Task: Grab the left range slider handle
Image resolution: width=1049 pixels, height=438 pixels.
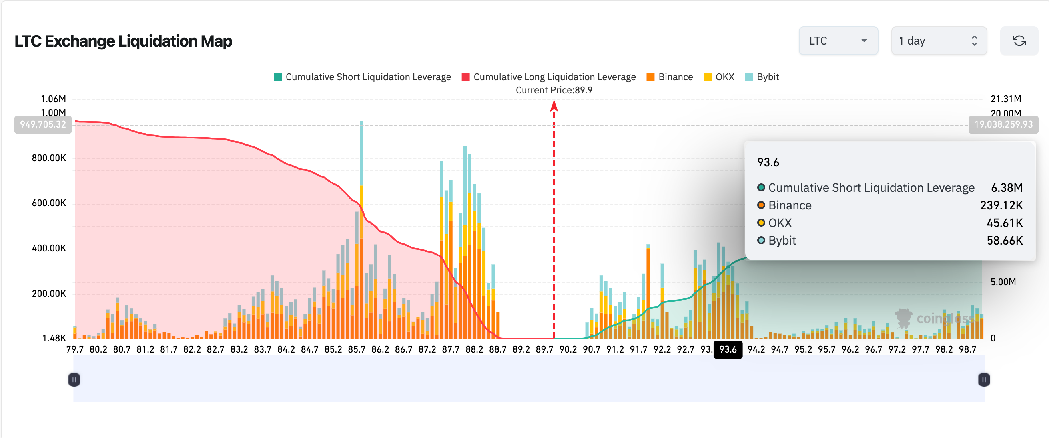Action: tap(74, 379)
